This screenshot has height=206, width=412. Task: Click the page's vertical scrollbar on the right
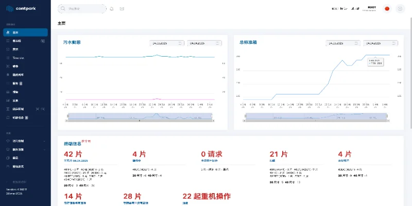tap(410, 77)
